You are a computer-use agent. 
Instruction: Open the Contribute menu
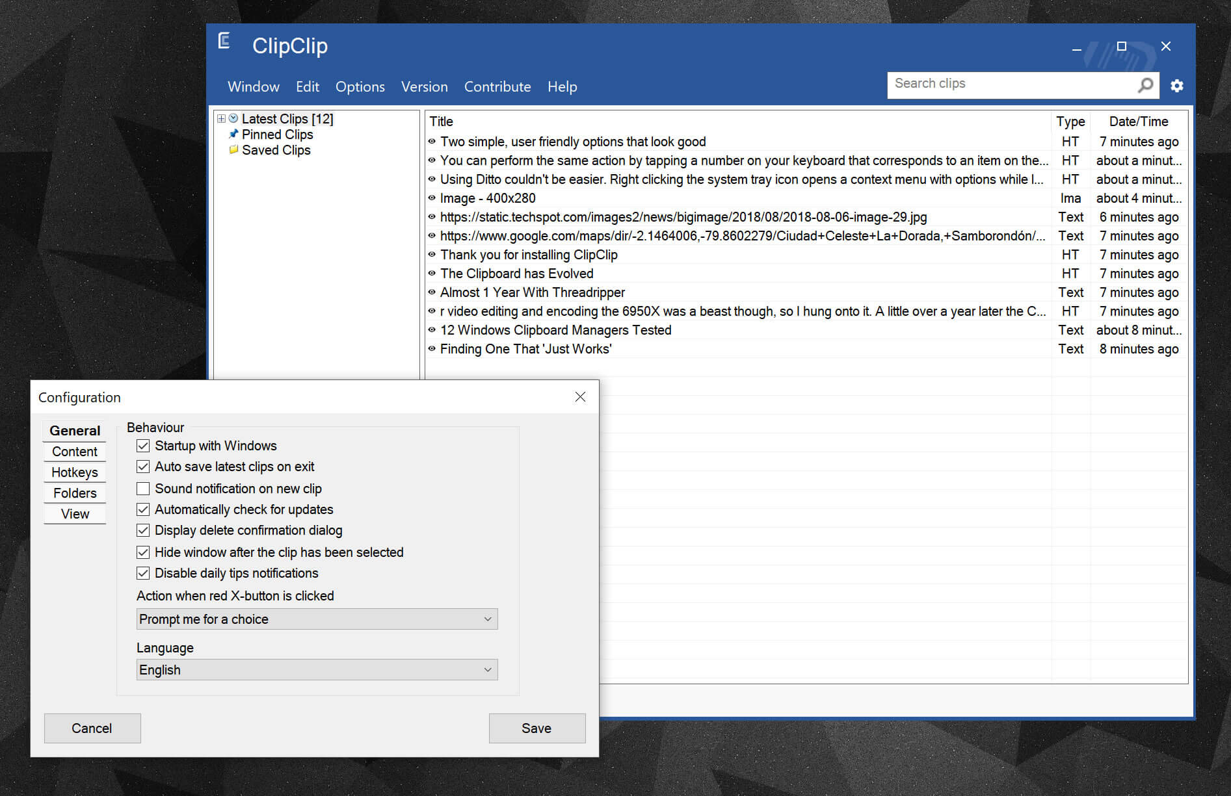point(497,86)
